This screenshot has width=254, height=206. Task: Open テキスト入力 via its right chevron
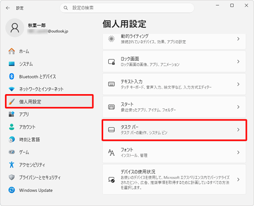238,84
